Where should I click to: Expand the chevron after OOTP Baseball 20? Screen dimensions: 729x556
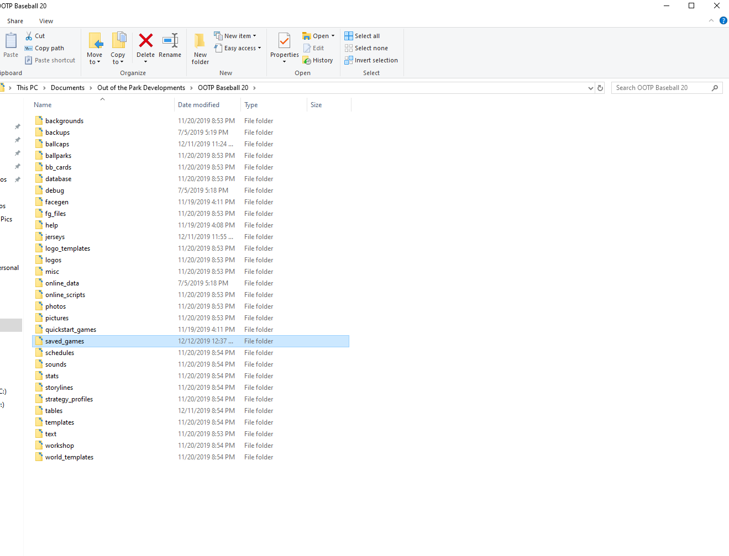tap(254, 88)
